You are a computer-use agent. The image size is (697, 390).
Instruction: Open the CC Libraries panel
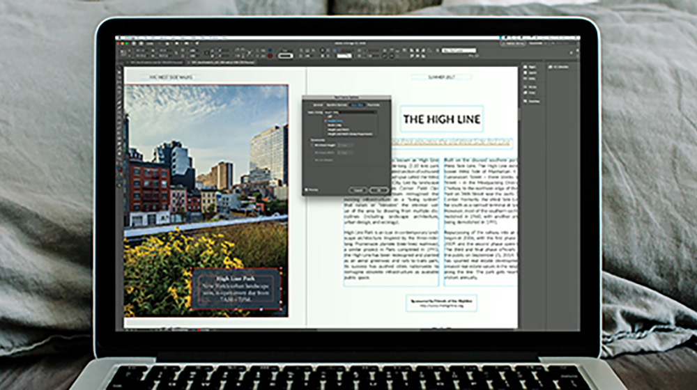[559, 67]
